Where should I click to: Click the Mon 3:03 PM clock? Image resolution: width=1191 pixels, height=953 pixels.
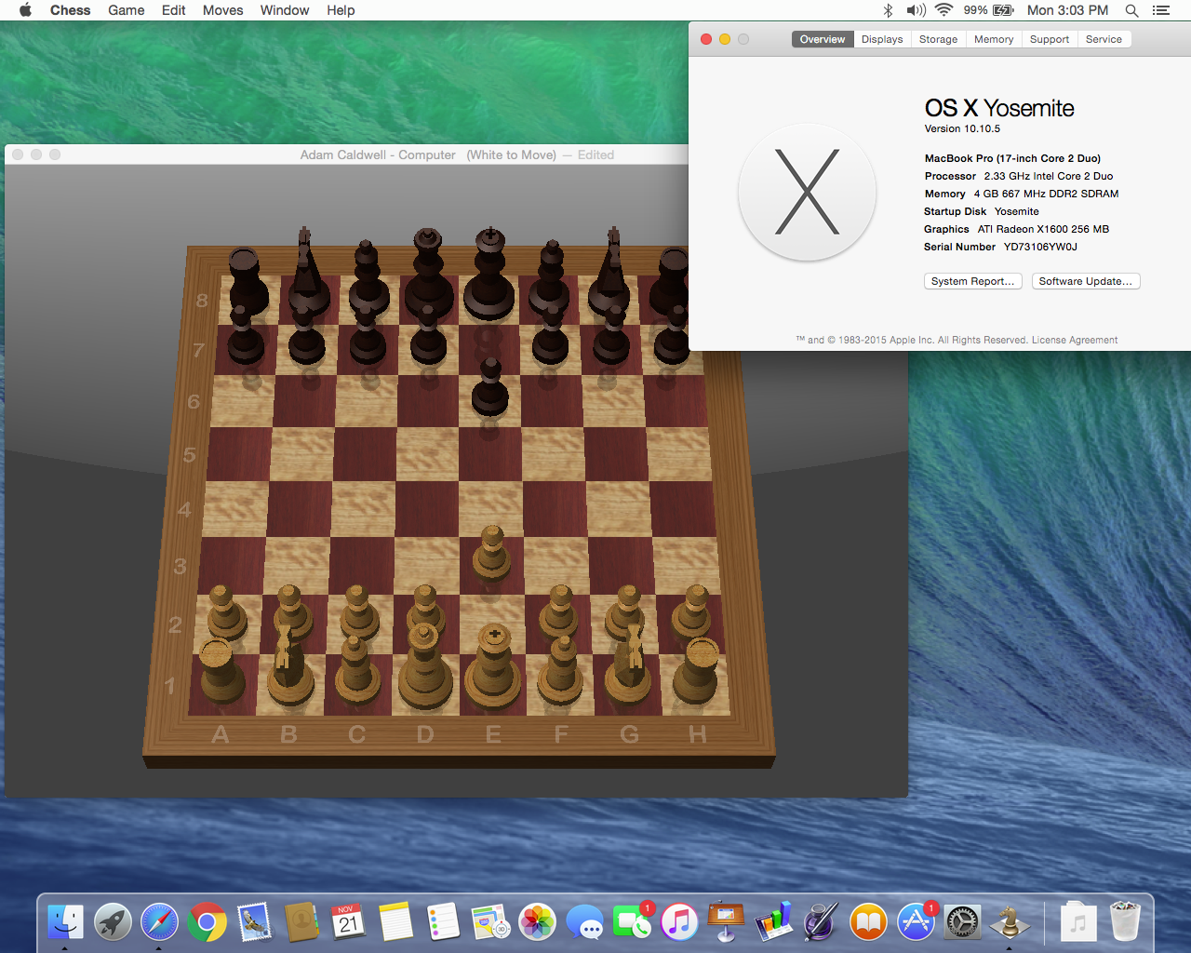click(x=1067, y=10)
